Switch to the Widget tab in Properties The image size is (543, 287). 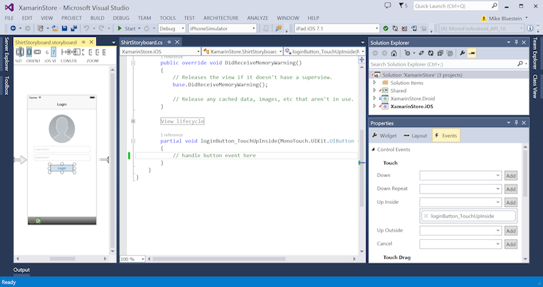(x=385, y=135)
